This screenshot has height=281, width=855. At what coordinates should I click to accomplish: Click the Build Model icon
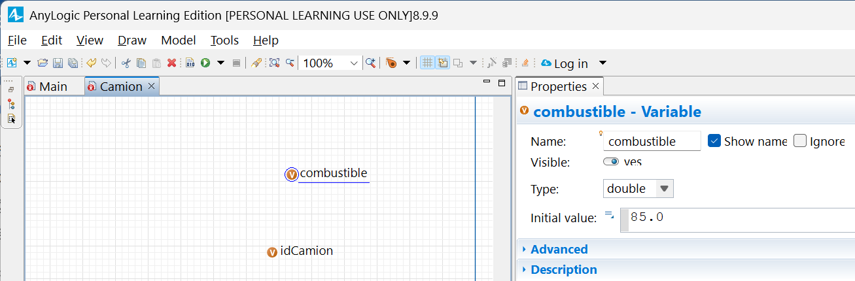pos(190,63)
